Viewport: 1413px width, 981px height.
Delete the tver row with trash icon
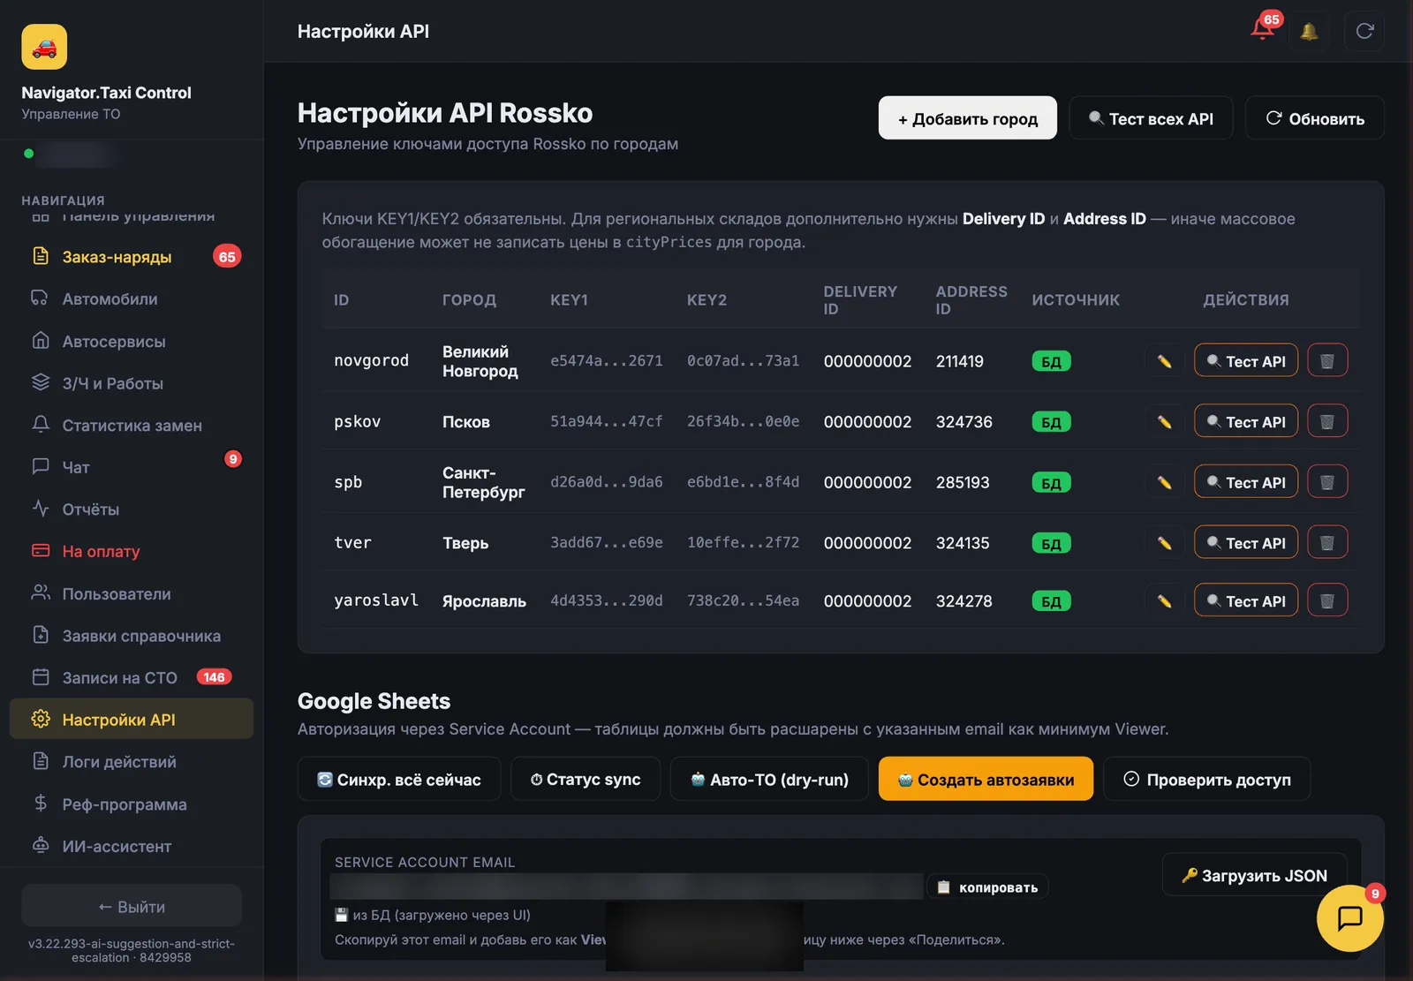(1326, 543)
